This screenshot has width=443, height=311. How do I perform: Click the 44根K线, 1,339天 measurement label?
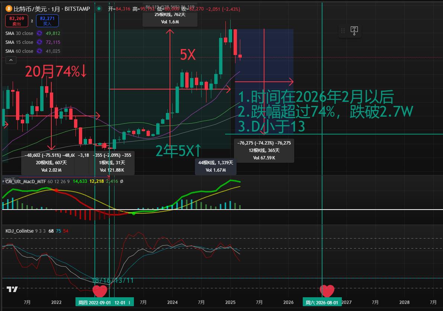216,162
